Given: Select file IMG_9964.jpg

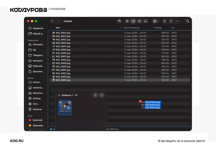Looking at the screenshot, I should point(120,80).
